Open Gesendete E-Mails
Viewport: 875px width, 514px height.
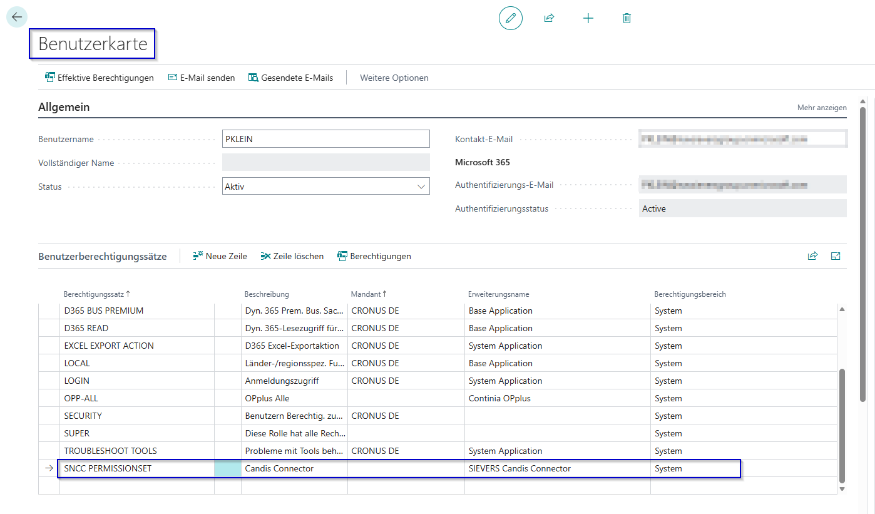pyautogui.click(x=290, y=78)
